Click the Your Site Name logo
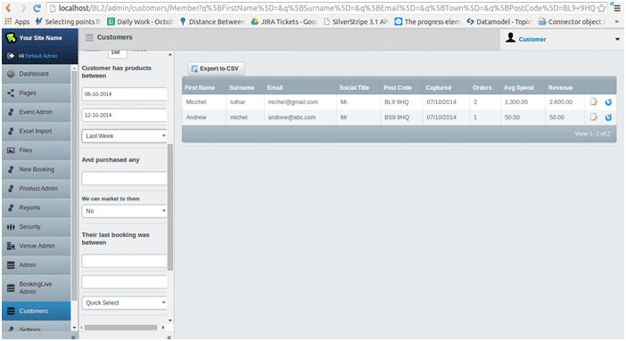 pos(11,38)
